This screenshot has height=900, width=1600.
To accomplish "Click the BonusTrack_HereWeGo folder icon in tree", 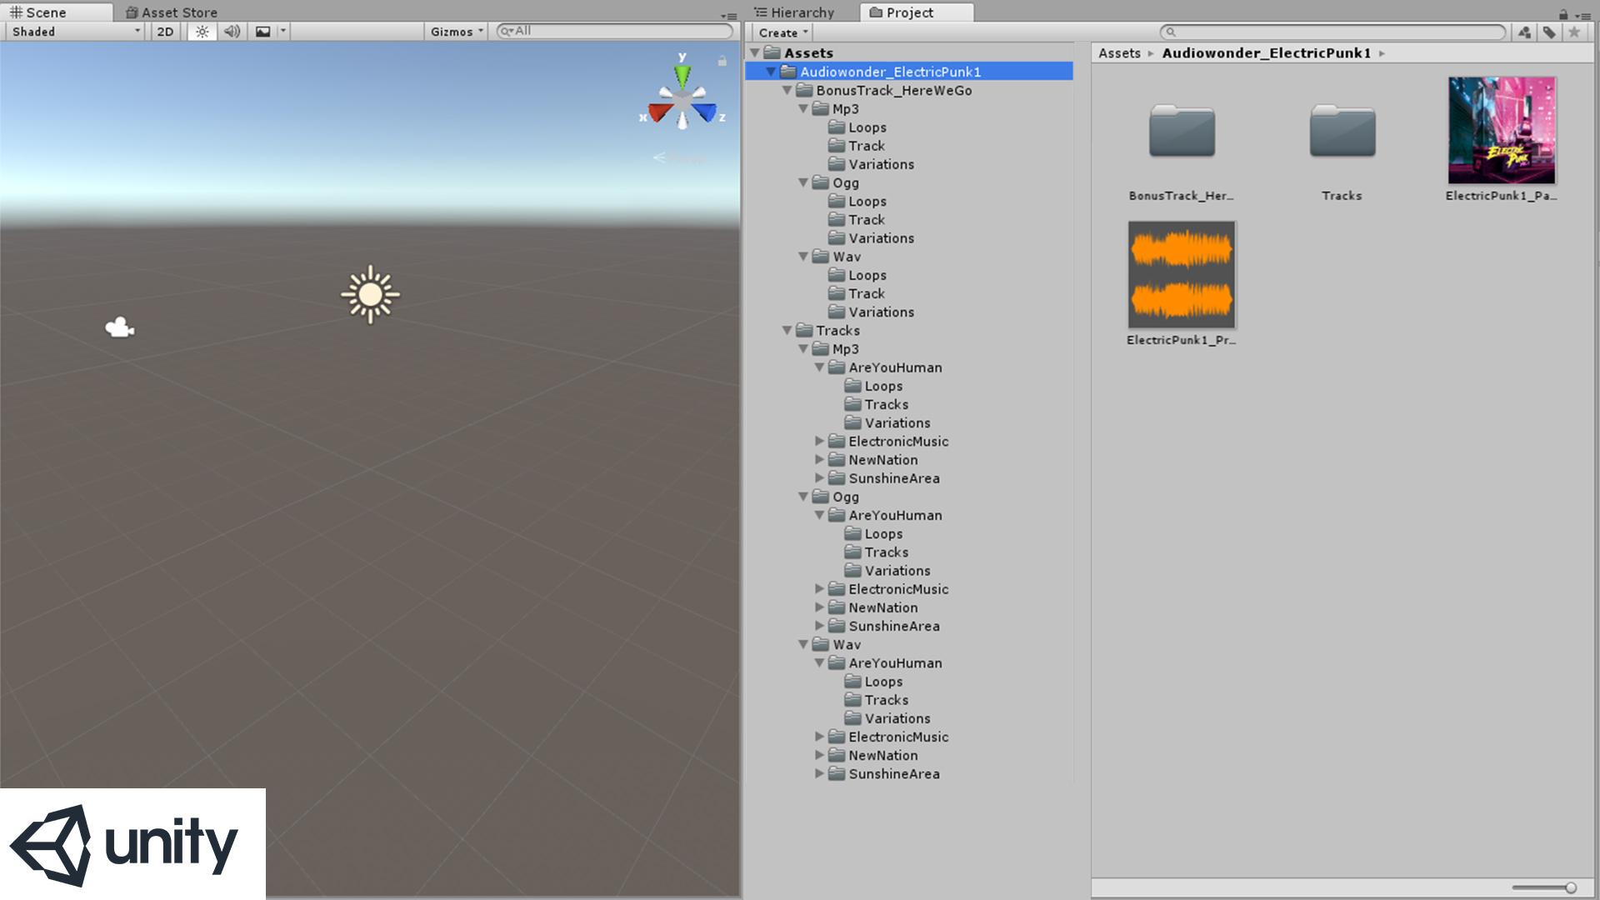I will [804, 90].
